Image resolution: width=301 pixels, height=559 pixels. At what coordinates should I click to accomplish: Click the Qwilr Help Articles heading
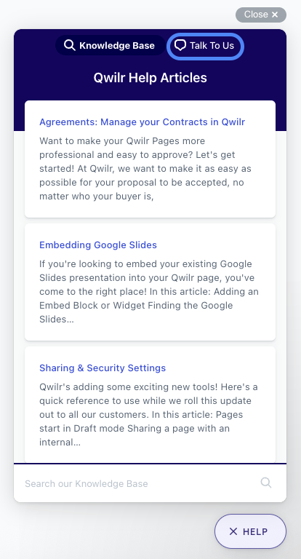pyautogui.click(x=150, y=78)
